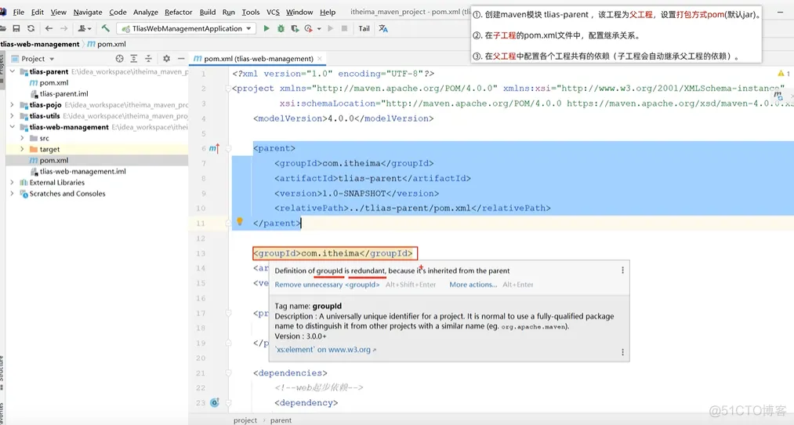Viewport: 794px width, 425px height.
Task: Start Debug with the bug icon
Action: point(281,29)
